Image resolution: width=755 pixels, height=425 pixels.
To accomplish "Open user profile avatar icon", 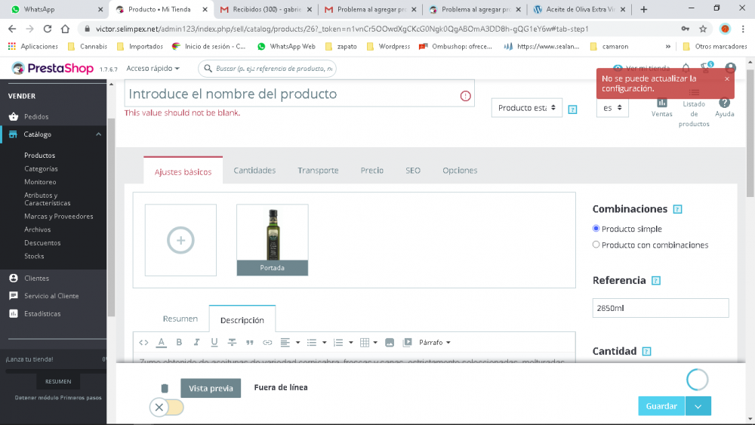I will point(730,68).
